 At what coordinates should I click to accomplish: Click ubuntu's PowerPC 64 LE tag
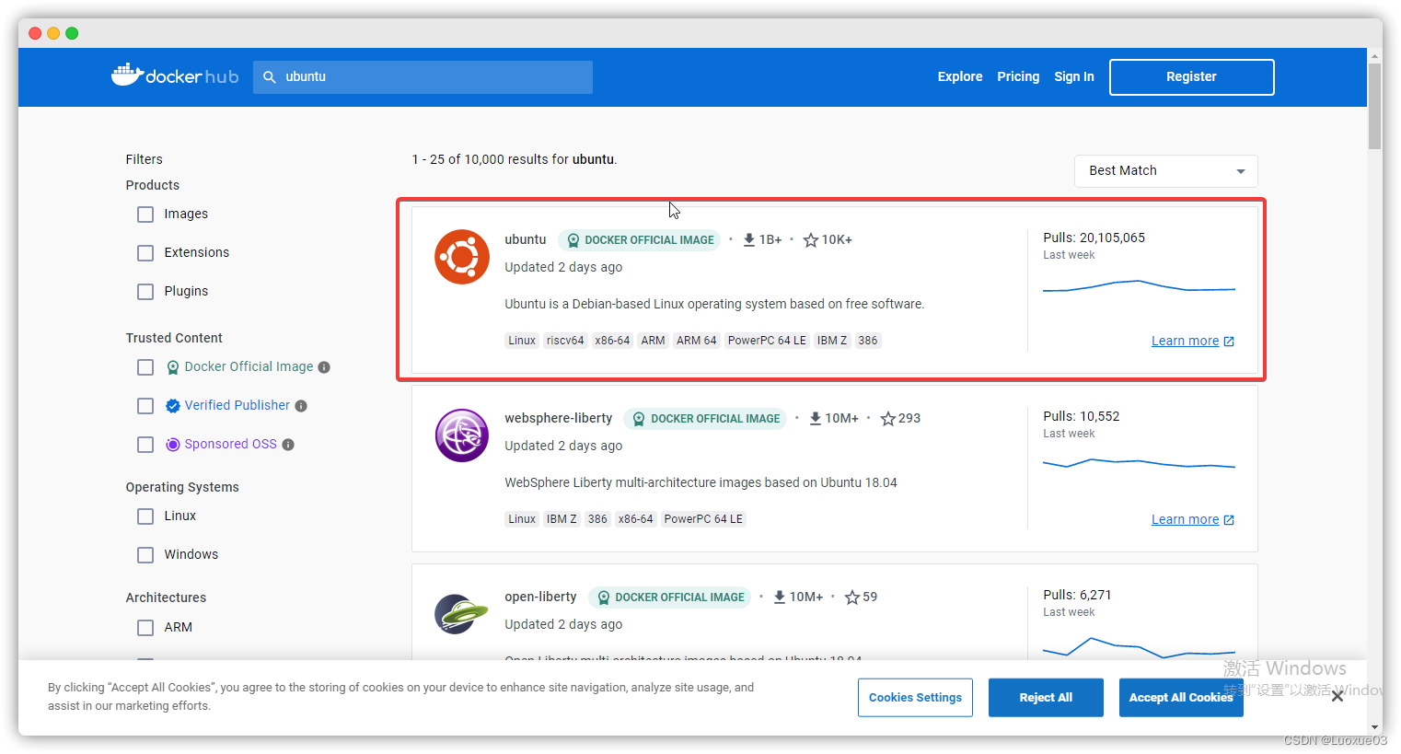pos(767,341)
